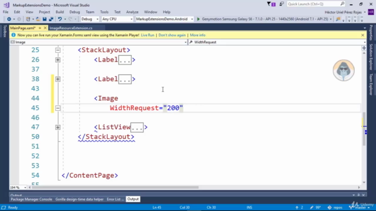The width and height of the screenshot is (376, 211).
Task: Open the Edit menu
Action: pyautogui.click(x=17, y=12)
